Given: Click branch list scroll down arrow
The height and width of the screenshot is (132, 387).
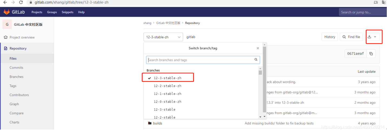Looking at the screenshot, I should coord(260,117).
